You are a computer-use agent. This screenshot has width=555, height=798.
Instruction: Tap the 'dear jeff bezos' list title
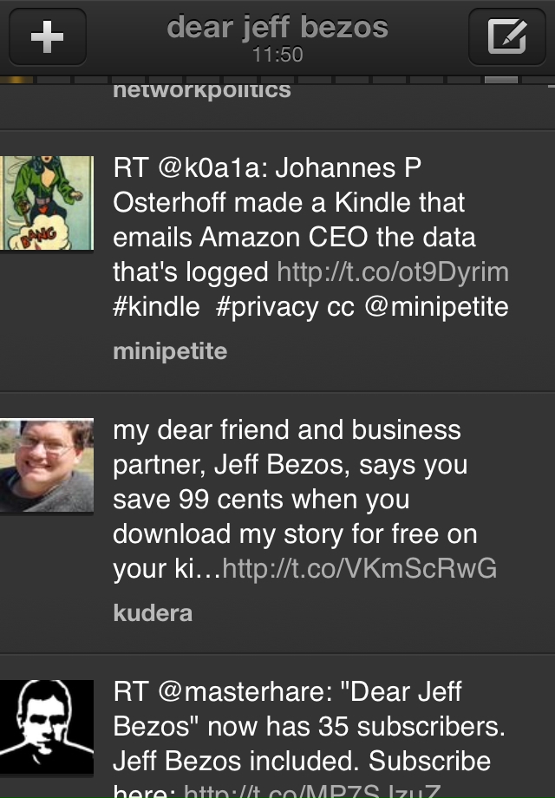coord(277,28)
